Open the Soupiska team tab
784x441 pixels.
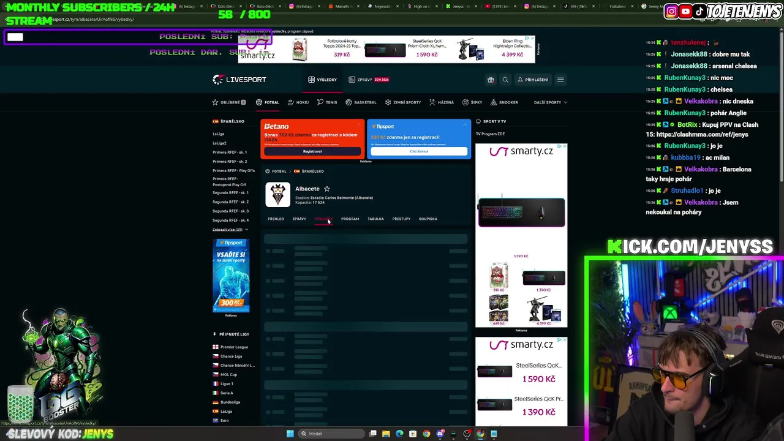[428, 219]
